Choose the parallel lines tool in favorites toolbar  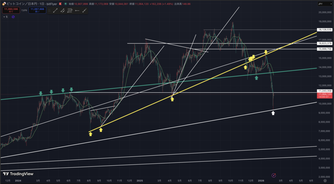click(x=70, y=10)
